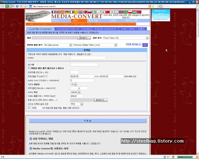Expand the No video preset dropdown

(58, 45)
